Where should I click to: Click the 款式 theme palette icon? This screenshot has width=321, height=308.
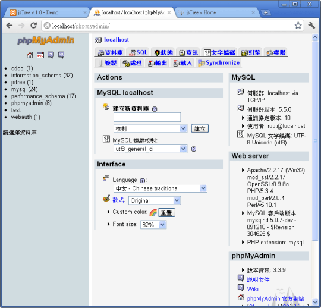click(x=106, y=199)
